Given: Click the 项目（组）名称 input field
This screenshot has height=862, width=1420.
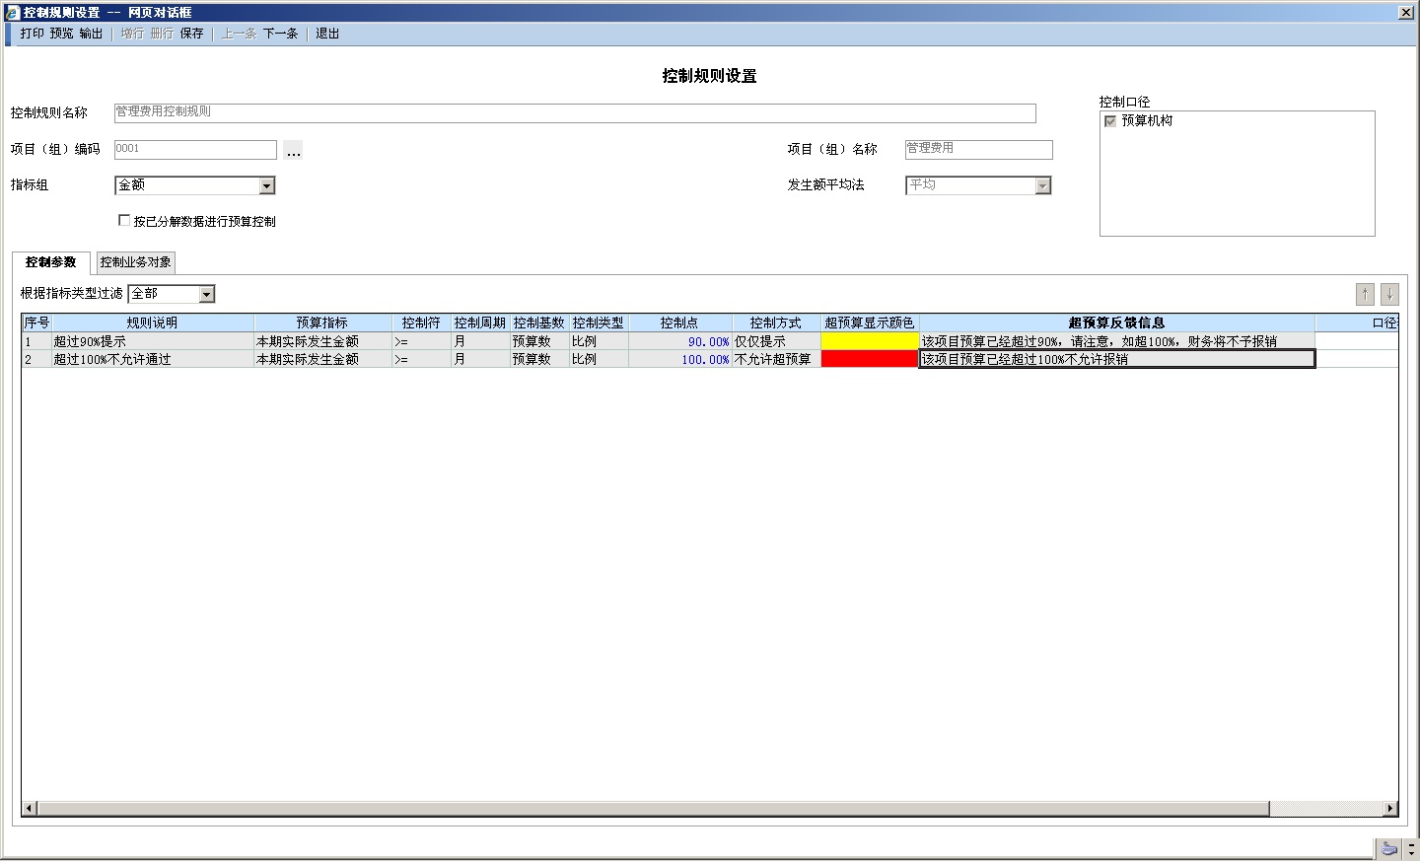Looking at the screenshot, I should (x=979, y=149).
